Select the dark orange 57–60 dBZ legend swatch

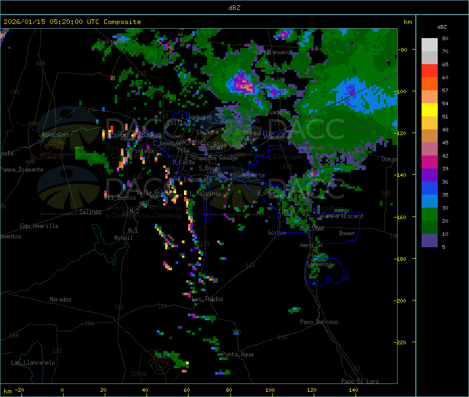coord(429,84)
